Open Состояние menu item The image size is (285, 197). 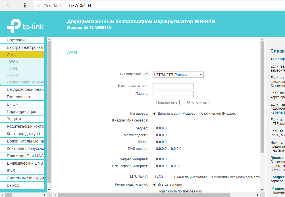point(22,40)
